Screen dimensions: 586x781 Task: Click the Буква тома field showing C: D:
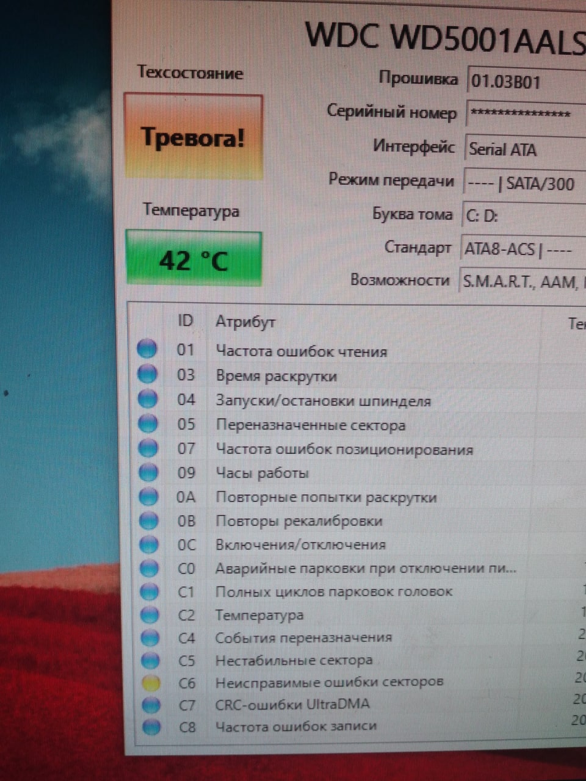pos(524,215)
